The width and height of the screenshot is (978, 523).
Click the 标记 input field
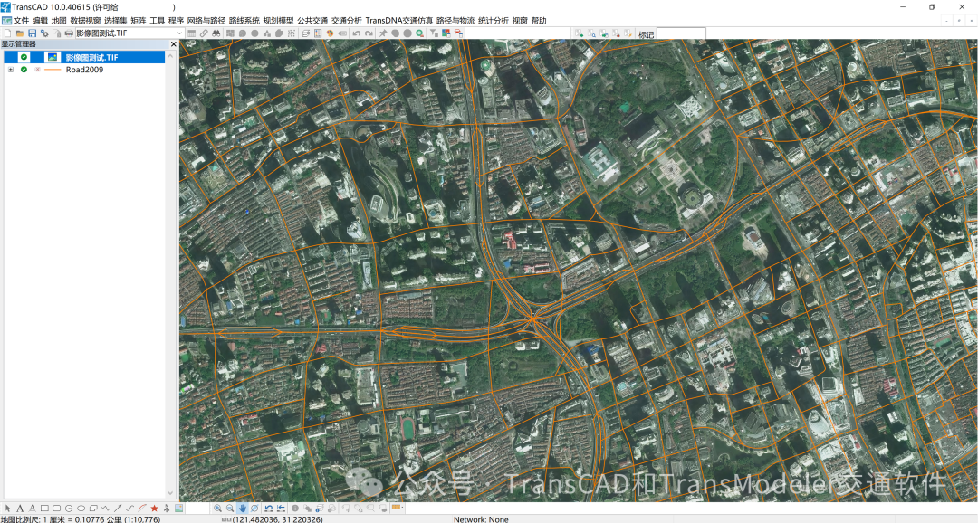coord(681,33)
